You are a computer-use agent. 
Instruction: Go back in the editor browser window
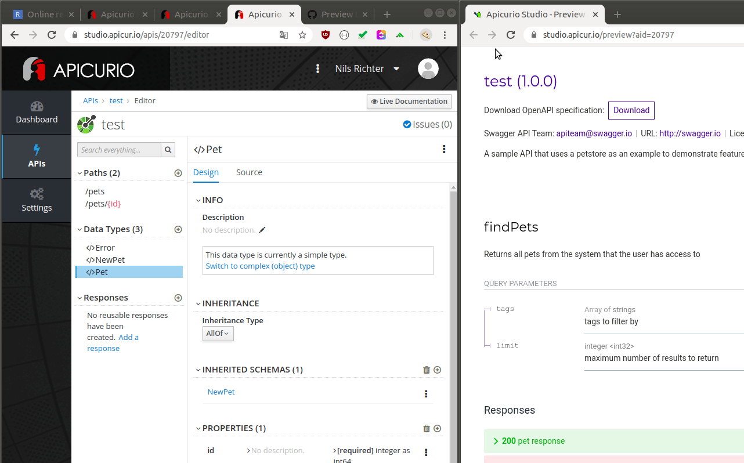click(15, 35)
